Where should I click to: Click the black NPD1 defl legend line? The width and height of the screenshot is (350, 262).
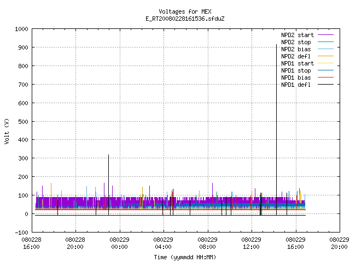[x=326, y=85]
